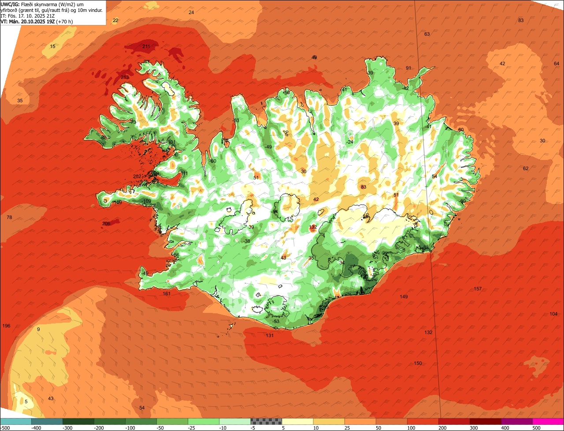Click the dark red 300 to 400 legend swatch

pos(486,421)
